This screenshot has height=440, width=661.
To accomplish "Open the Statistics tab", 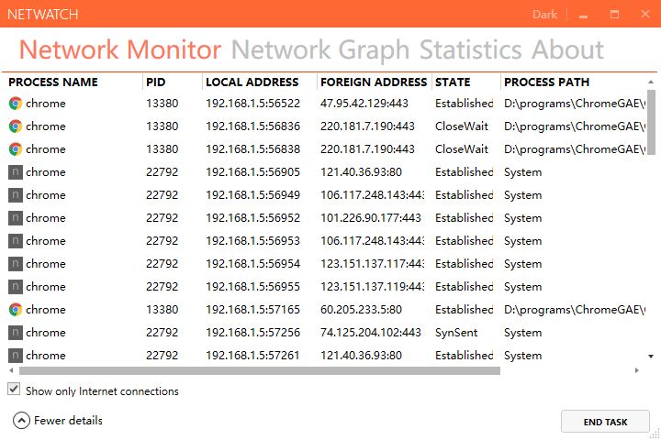I will (x=470, y=49).
